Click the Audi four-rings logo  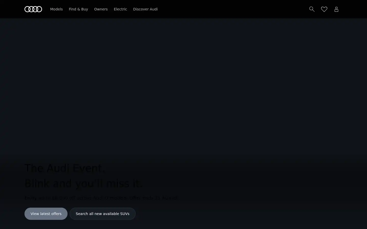(x=33, y=9)
